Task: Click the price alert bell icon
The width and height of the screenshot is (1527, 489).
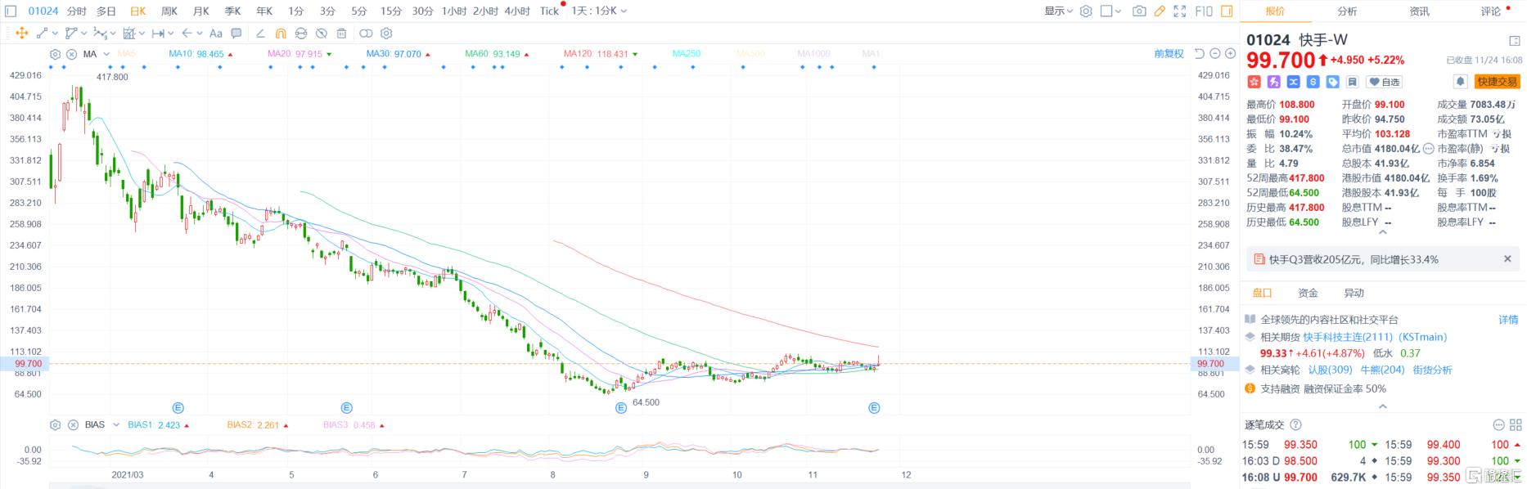Action: 1460,82
